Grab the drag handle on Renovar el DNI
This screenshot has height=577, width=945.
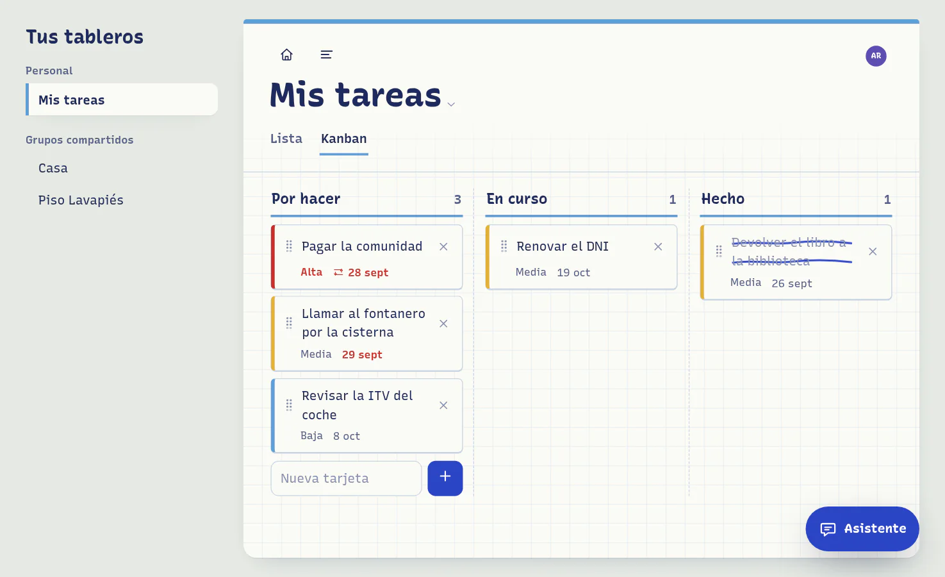point(504,246)
